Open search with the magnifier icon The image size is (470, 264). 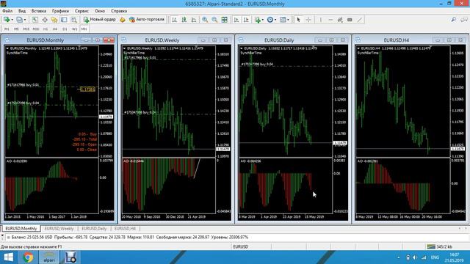[x=454, y=20]
